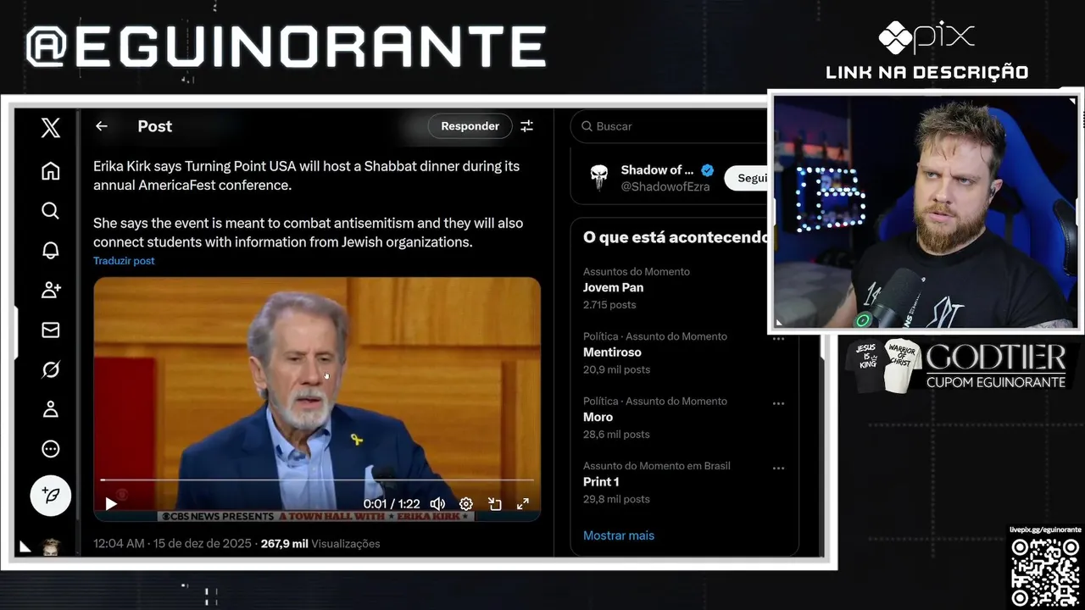Click in the Buscar search field

670,126
